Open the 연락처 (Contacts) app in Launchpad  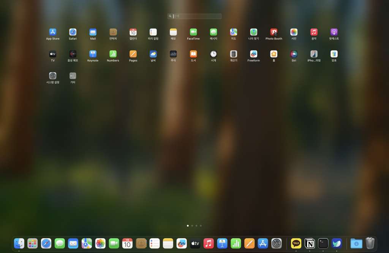click(x=113, y=32)
